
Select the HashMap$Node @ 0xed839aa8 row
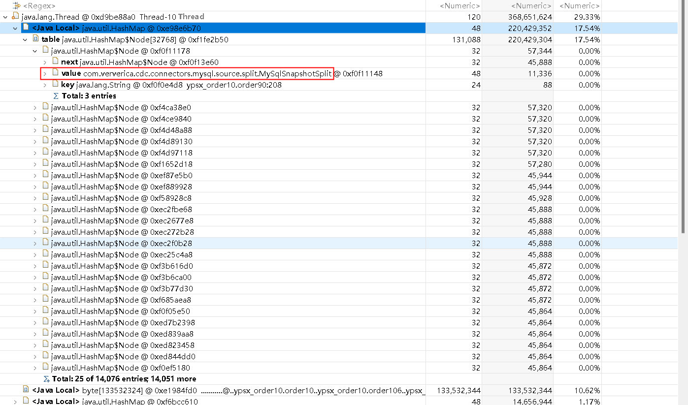[x=339, y=334]
